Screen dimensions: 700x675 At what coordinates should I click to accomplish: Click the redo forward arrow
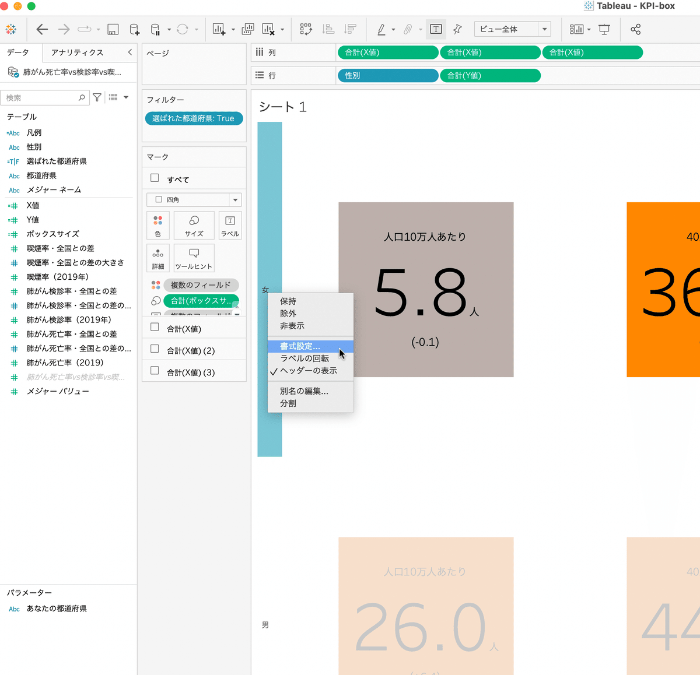click(x=64, y=29)
